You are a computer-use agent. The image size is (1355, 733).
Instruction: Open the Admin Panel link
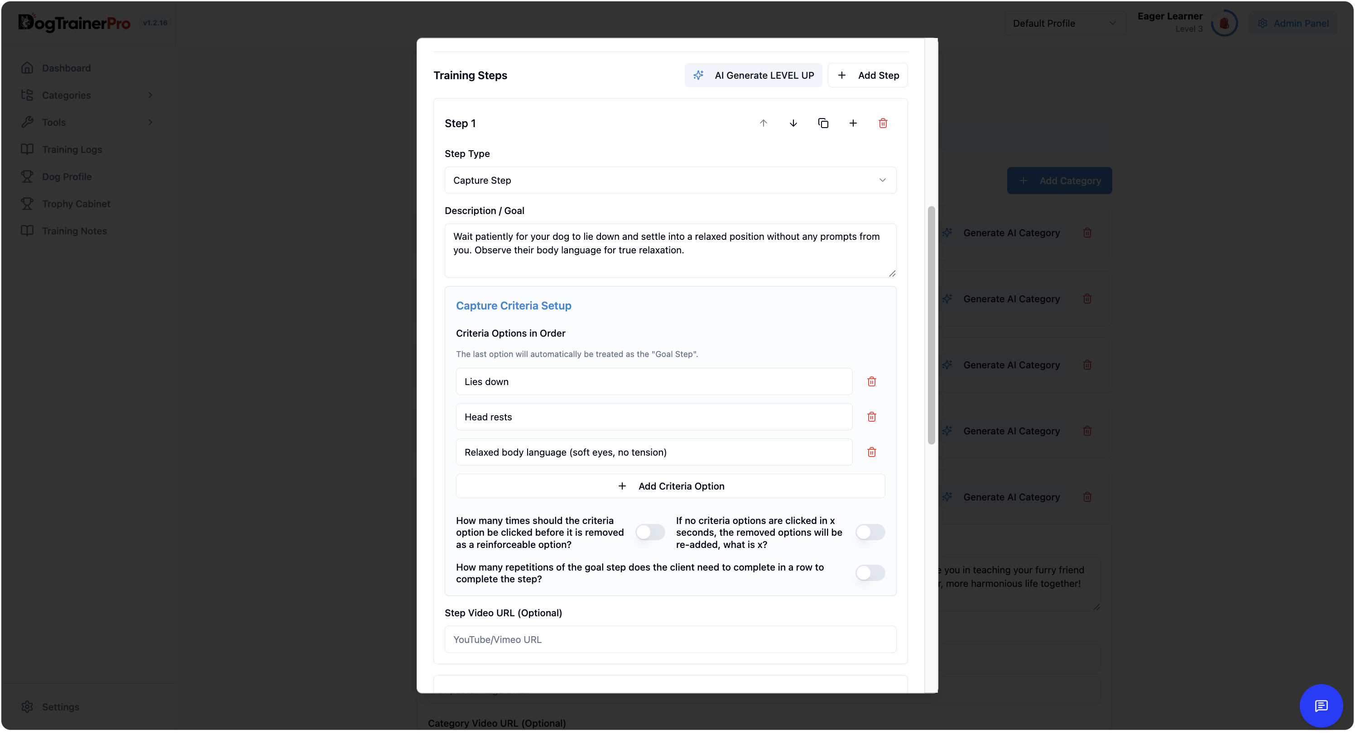[x=1293, y=23]
